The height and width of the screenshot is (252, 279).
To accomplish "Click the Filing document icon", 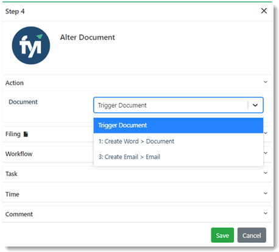I will click(26, 134).
